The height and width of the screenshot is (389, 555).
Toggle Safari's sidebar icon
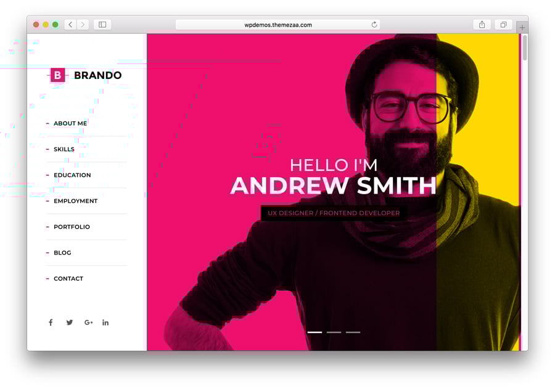coord(101,25)
